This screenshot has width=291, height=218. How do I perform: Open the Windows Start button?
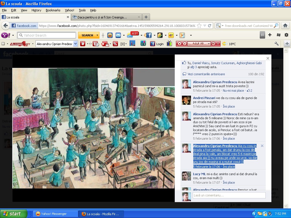pos(14,214)
